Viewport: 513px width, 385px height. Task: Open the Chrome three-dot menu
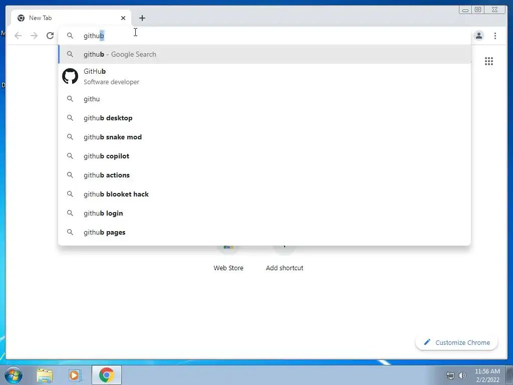[495, 36]
